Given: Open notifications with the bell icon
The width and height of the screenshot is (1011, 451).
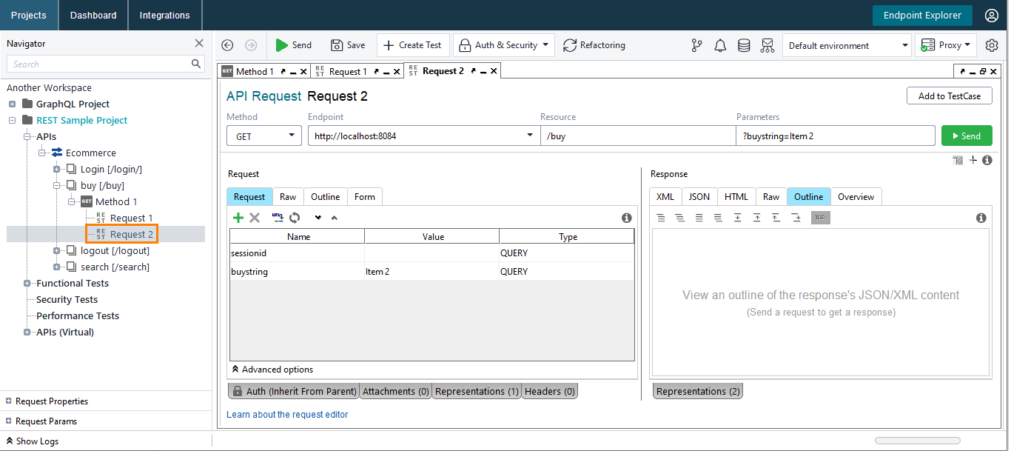Looking at the screenshot, I should [x=720, y=45].
